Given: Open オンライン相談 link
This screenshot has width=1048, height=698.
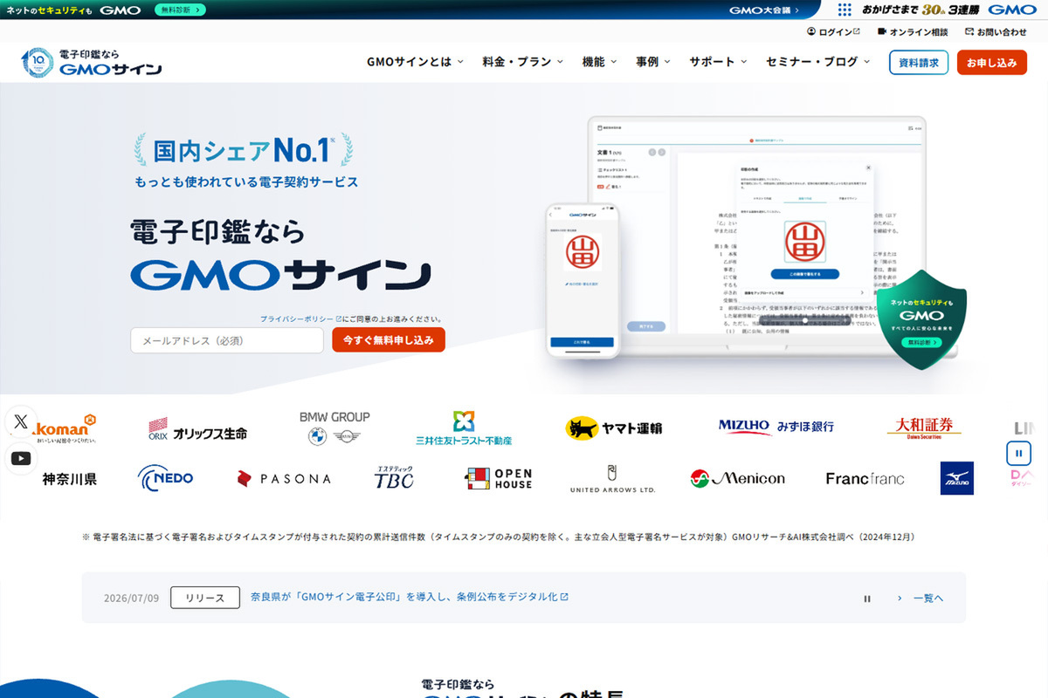Looking at the screenshot, I should pyautogui.click(x=913, y=31).
